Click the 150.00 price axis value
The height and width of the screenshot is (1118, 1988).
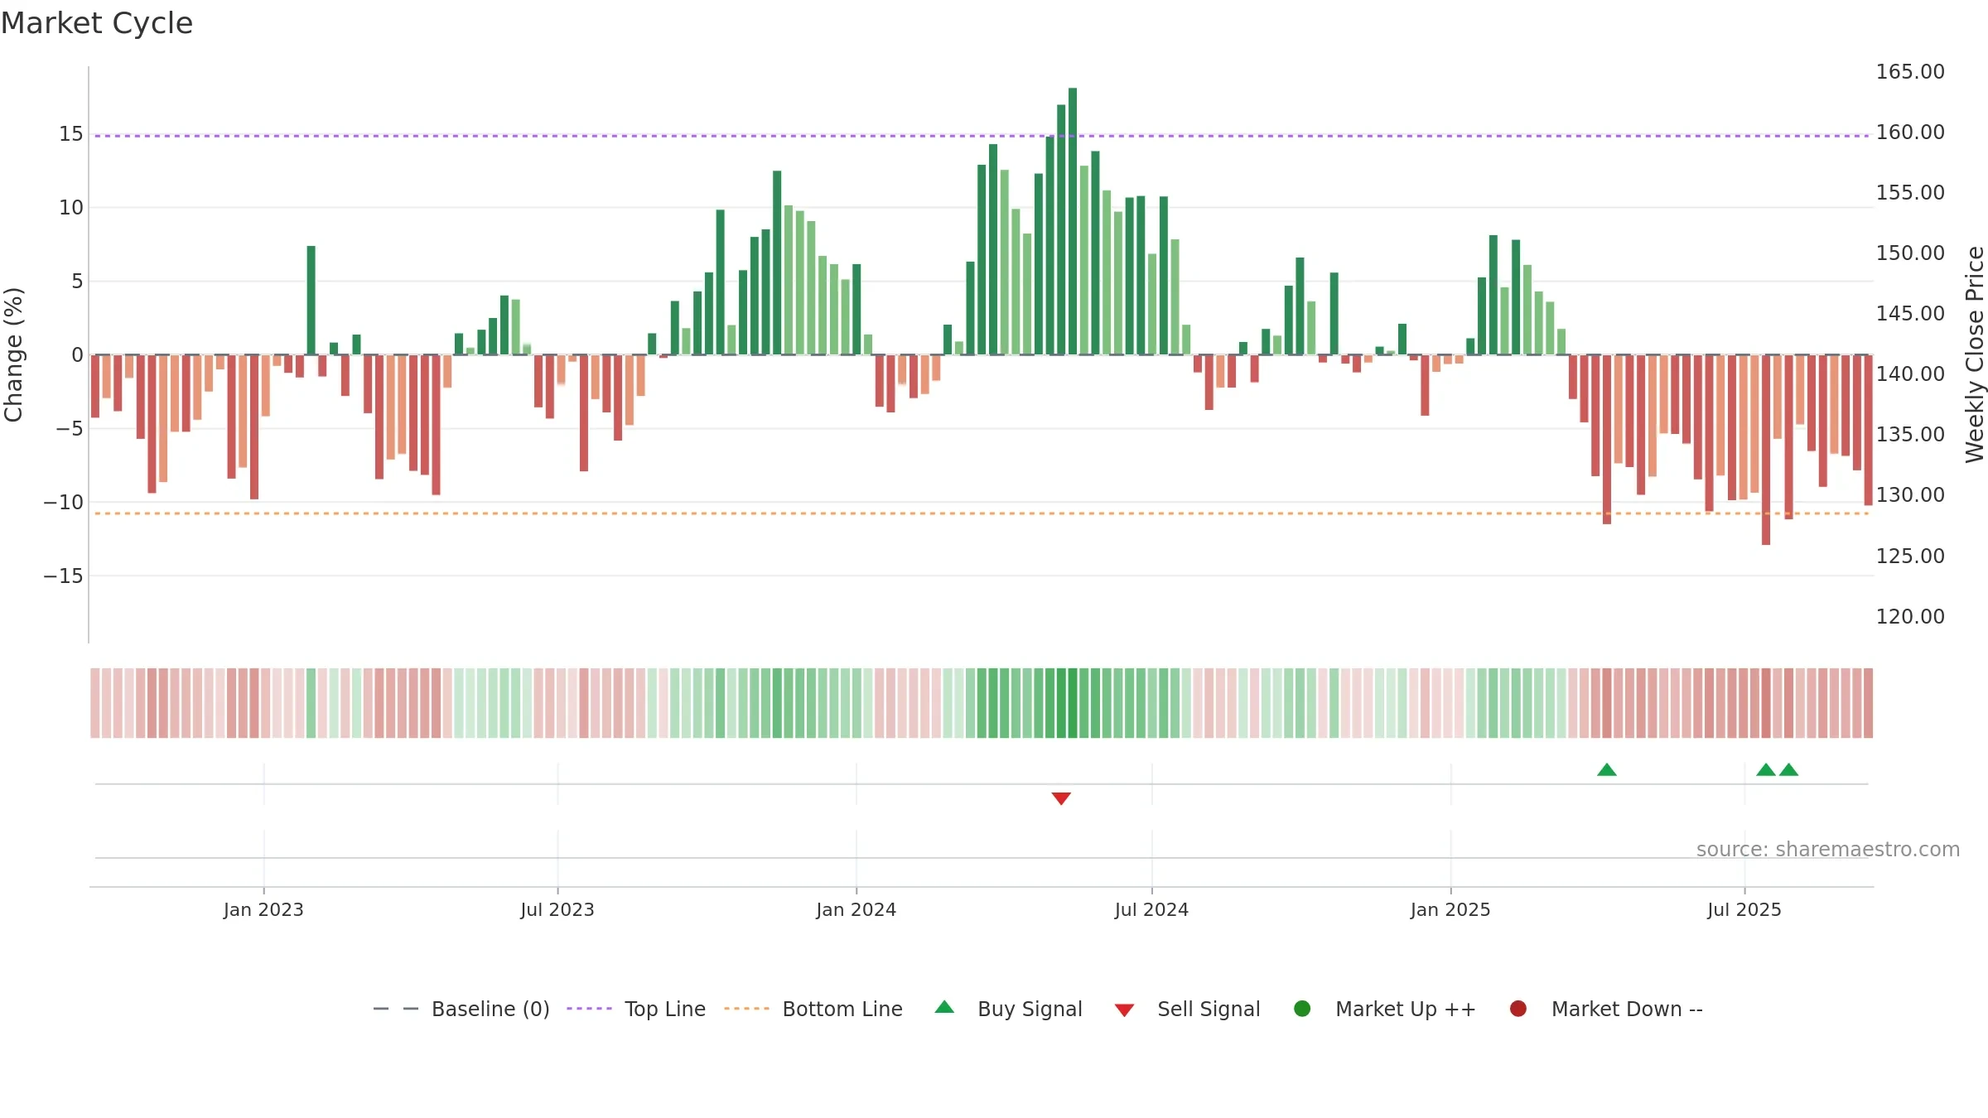pos(1910,253)
